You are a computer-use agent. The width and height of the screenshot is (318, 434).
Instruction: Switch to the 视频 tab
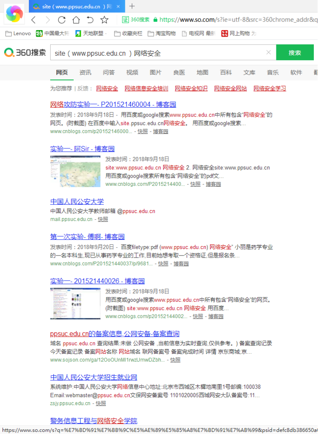coord(132,73)
